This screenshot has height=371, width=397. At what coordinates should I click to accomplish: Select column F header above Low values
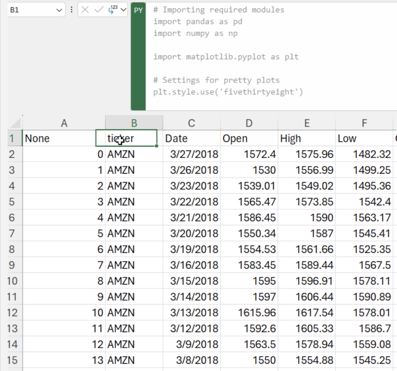point(364,123)
